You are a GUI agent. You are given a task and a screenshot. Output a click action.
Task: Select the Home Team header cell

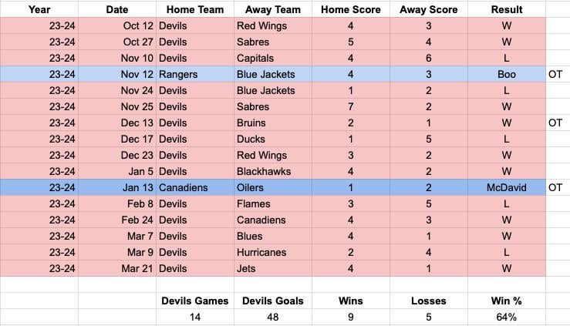click(195, 9)
